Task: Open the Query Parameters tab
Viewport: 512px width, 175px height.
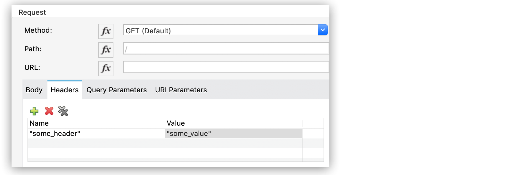Action: click(x=117, y=90)
